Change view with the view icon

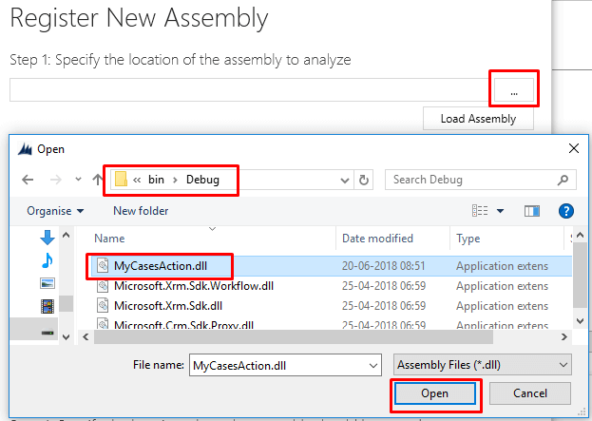pyautogui.click(x=480, y=210)
